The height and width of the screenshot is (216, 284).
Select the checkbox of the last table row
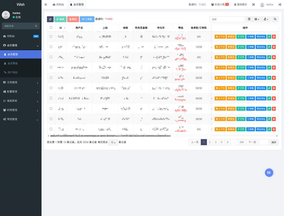coord(51,129)
